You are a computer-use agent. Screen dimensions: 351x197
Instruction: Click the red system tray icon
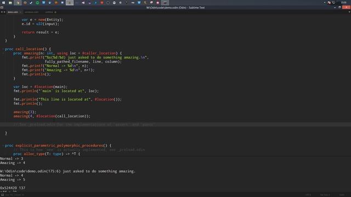click(x=329, y=3)
